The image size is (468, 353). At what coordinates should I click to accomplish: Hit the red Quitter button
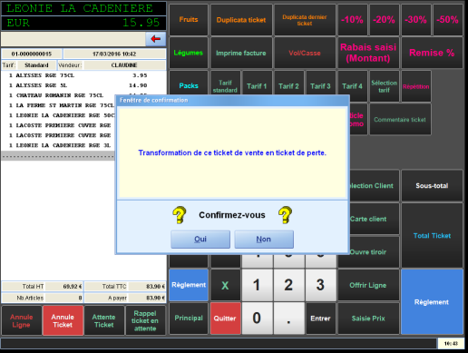pos(225,319)
